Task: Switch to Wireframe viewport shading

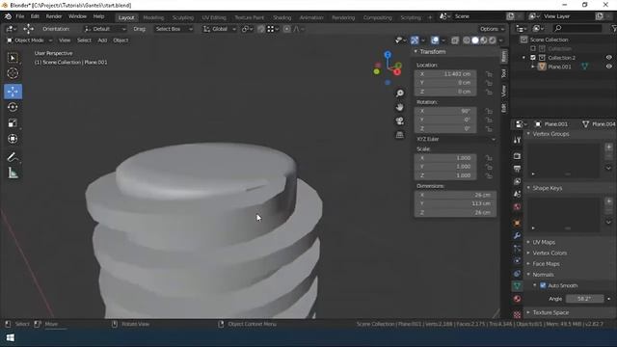Action: pyautogui.click(x=467, y=40)
